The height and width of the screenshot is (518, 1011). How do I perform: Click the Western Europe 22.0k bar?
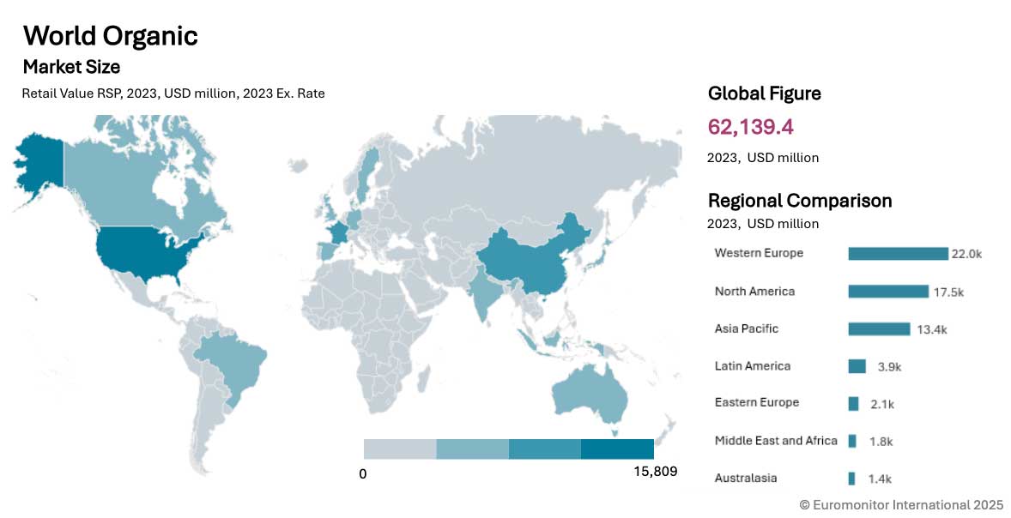coord(897,254)
